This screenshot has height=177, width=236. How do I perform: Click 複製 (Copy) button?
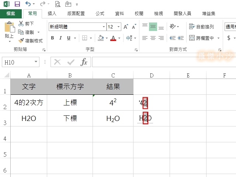[x=26, y=32]
